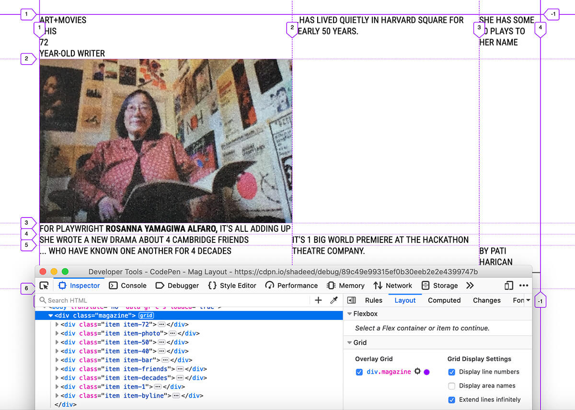Open the DevTools three-dots options menu
Viewport: 575px width, 410px height.
pyautogui.click(x=523, y=285)
